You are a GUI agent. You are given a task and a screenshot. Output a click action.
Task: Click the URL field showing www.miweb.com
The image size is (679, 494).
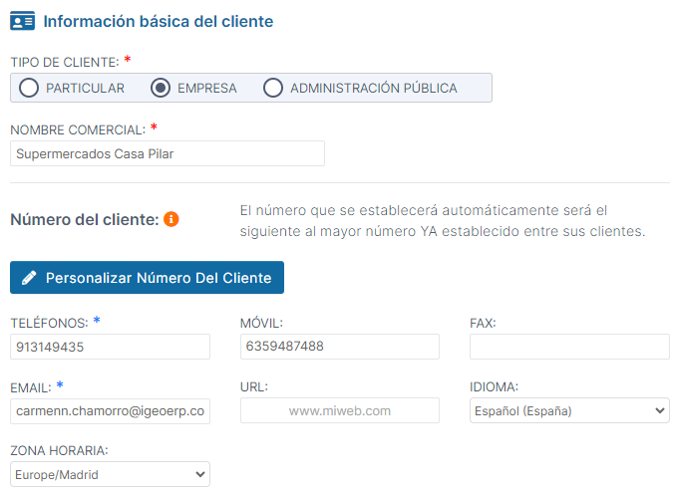point(339,410)
